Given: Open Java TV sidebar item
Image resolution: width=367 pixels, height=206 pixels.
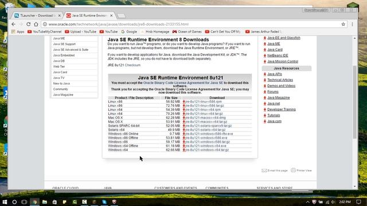Looking at the screenshot, I should pyautogui.click(x=58, y=78).
